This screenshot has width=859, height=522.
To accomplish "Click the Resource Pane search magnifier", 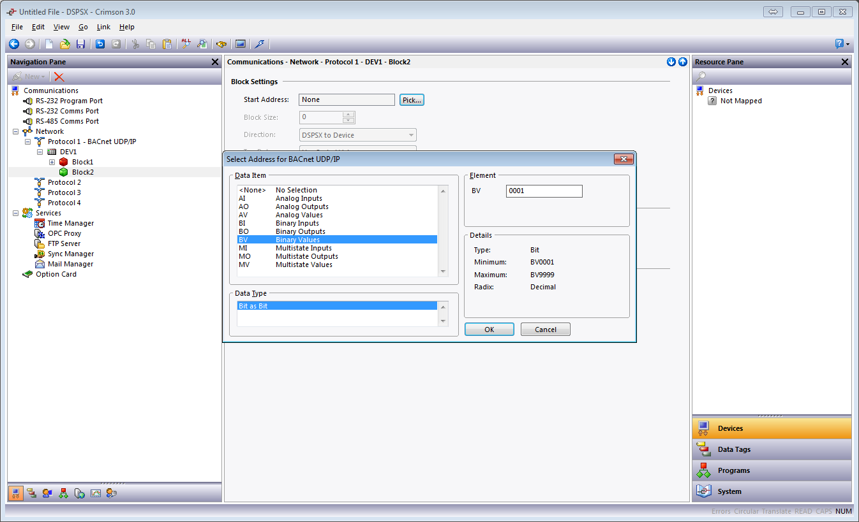I will tap(701, 76).
